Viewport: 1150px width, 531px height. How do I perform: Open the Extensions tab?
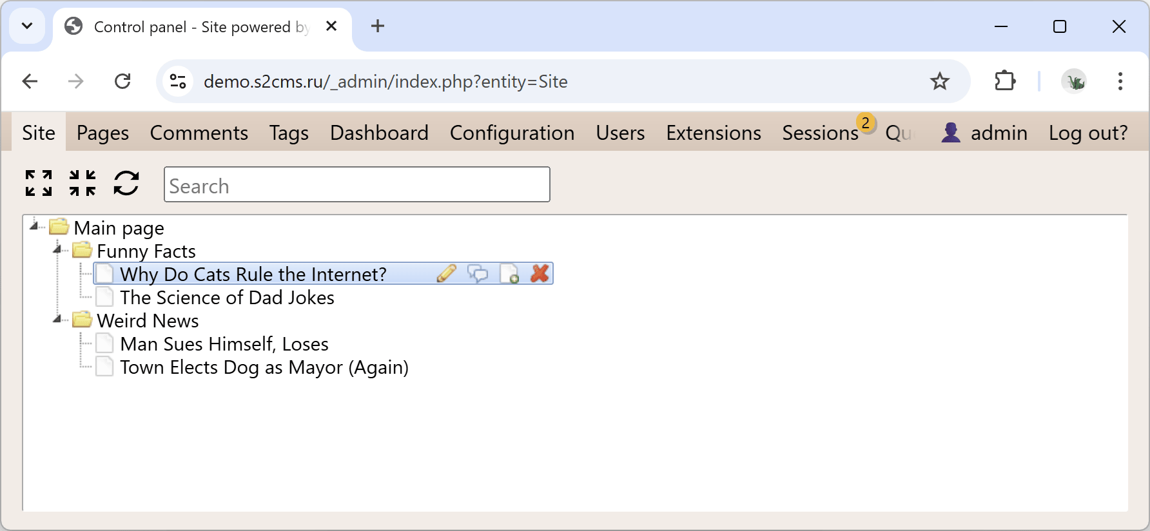[714, 133]
